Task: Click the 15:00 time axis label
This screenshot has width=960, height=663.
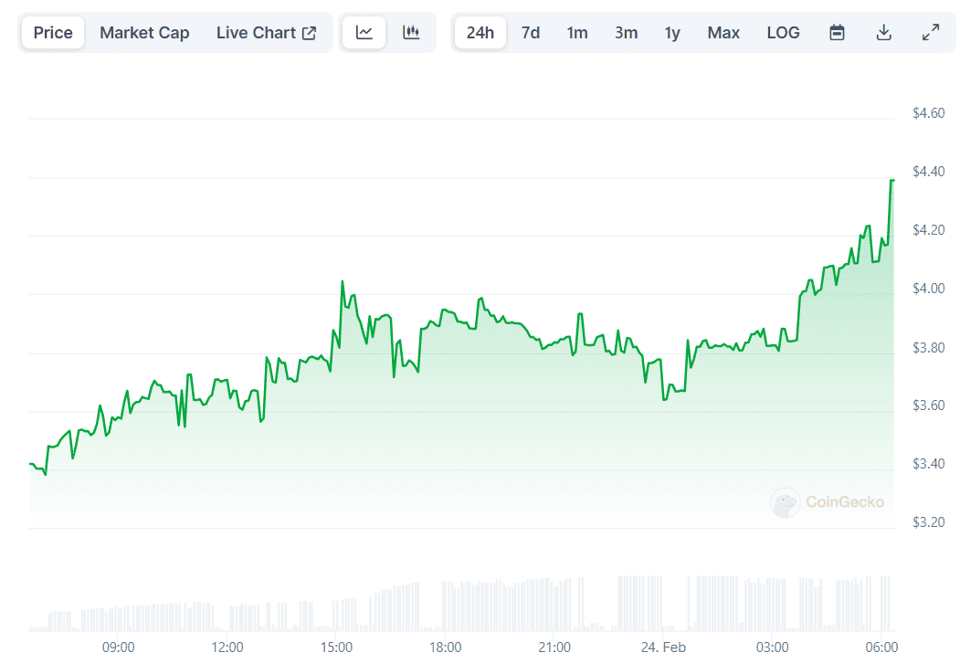Action: tap(336, 647)
